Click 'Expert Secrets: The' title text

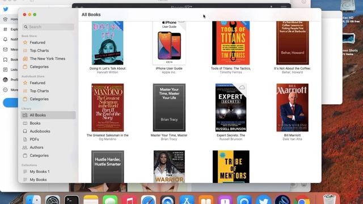tap(231, 135)
